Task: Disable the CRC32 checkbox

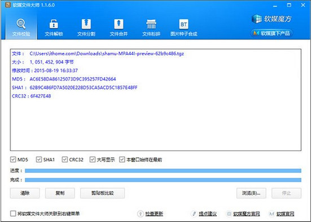Action: click(x=65, y=159)
